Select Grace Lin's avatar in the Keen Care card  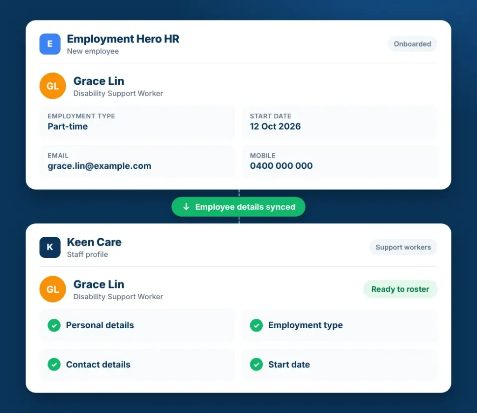pos(53,289)
